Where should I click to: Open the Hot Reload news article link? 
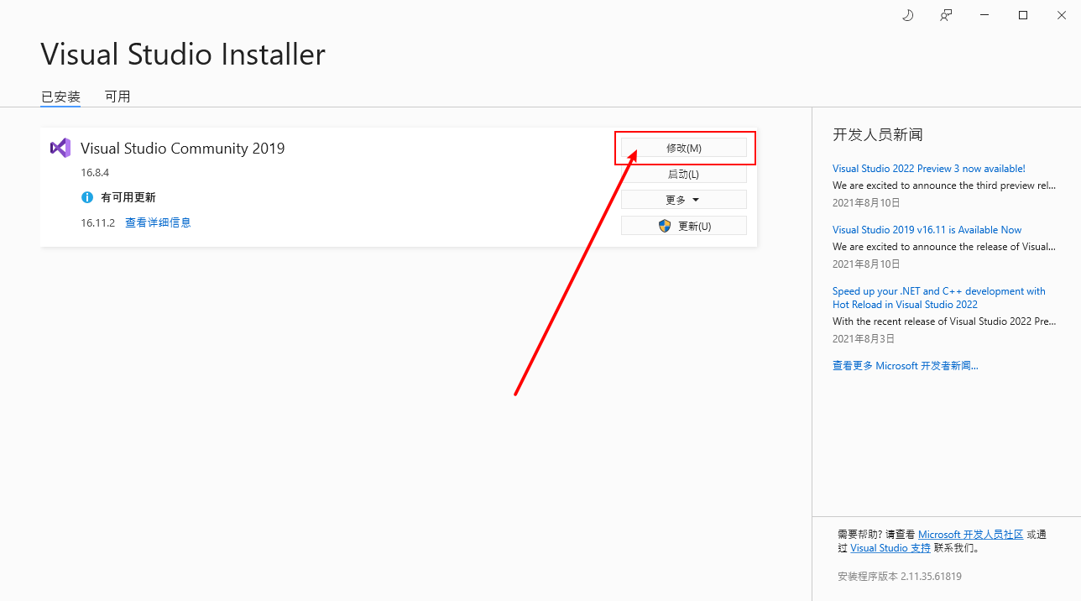(x=939, y=298)
